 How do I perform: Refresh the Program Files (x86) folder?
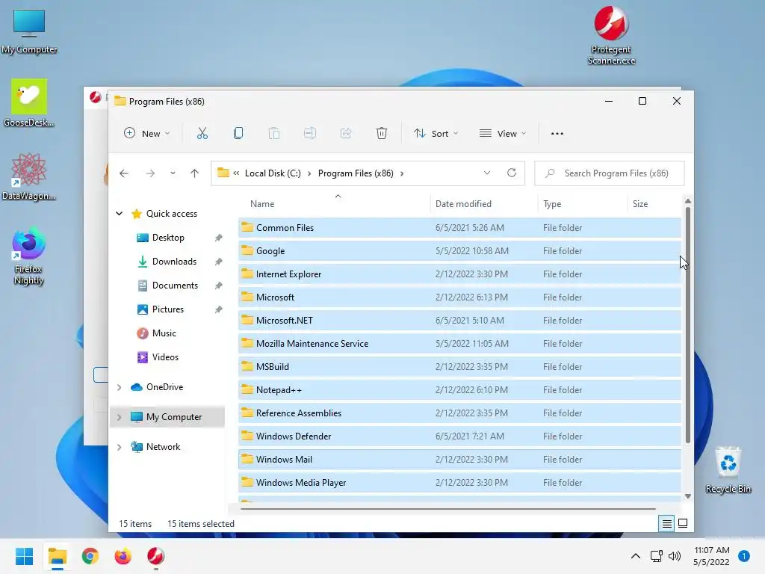click(x=512, y=173)
